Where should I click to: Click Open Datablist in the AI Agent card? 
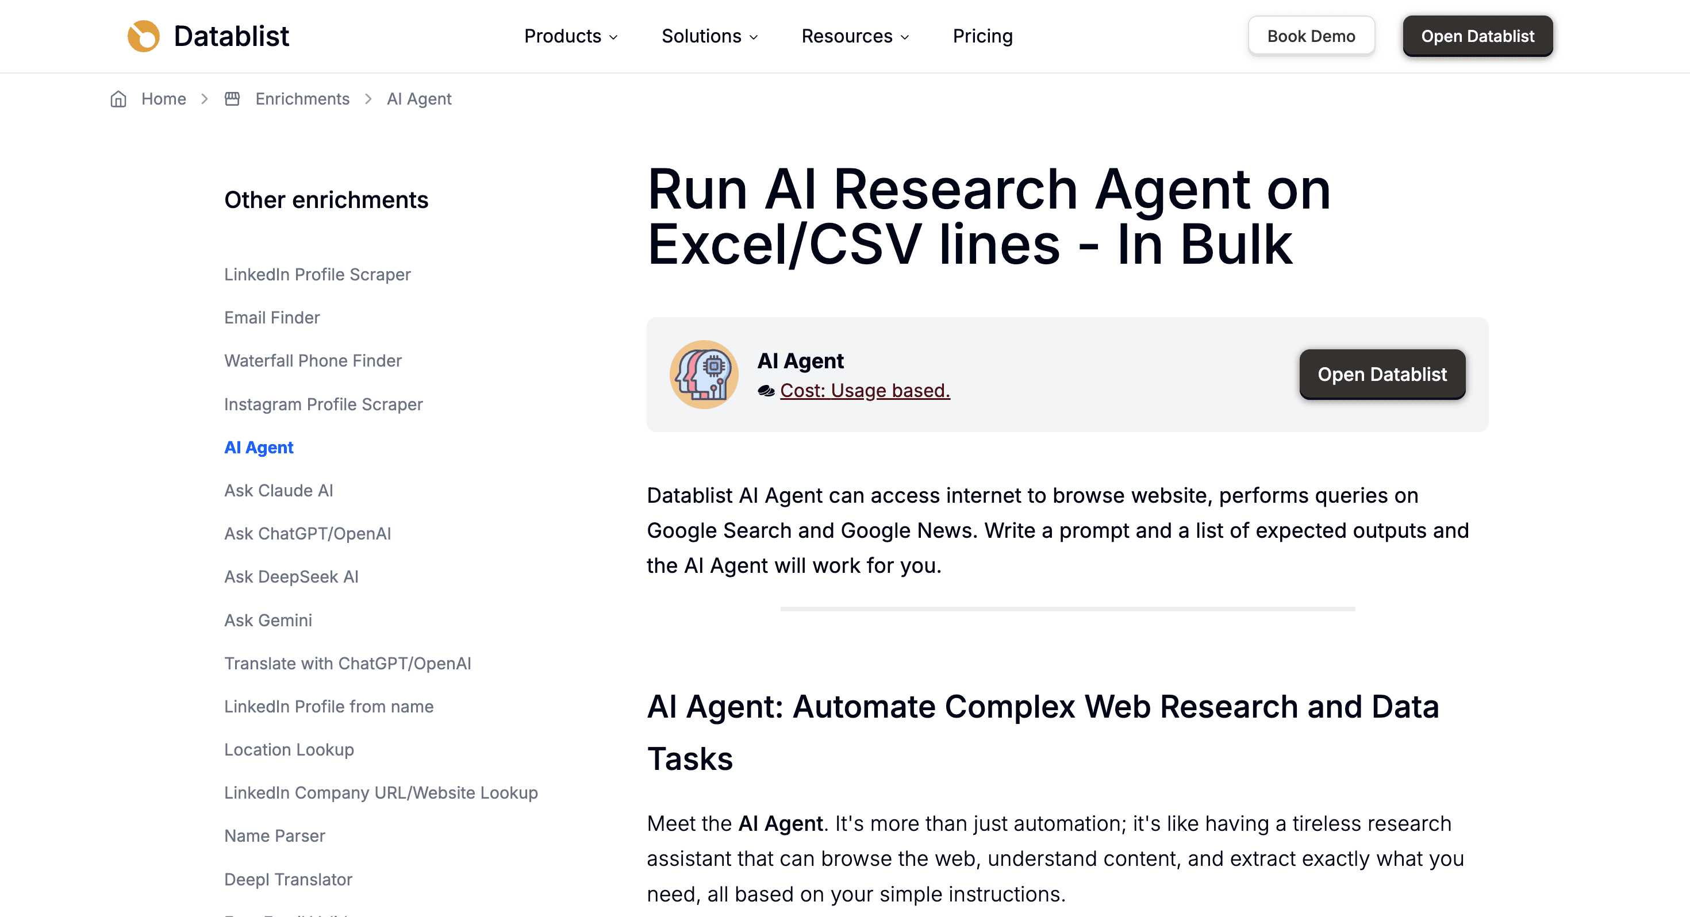1382,375
